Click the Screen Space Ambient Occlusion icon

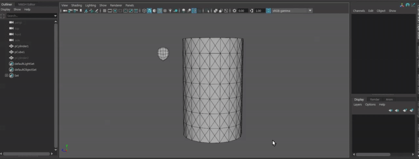pos(184,11)
